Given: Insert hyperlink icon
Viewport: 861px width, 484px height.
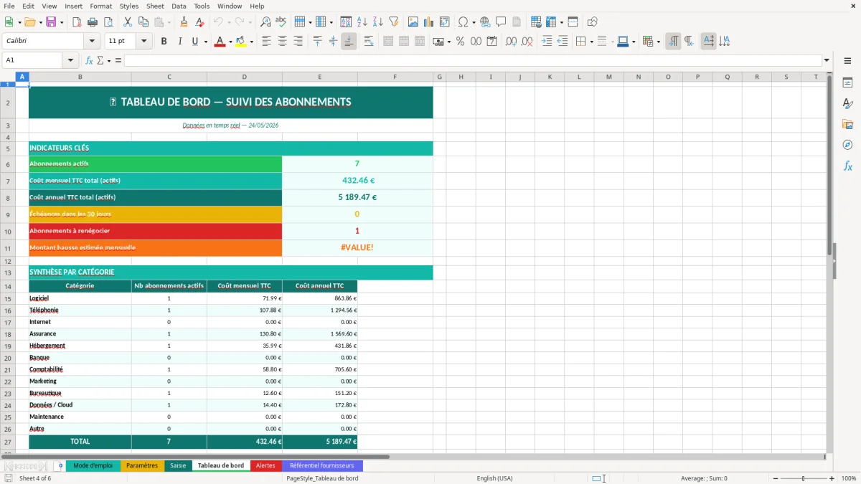Looking at the screenshot, I should (485, 22).
